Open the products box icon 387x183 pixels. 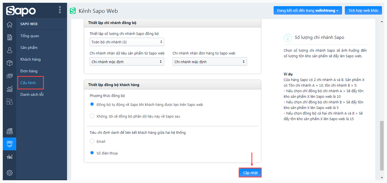[9, 63]
